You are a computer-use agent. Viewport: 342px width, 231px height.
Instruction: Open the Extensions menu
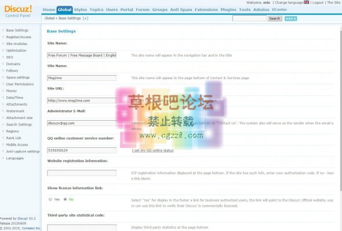coord(206,10)
